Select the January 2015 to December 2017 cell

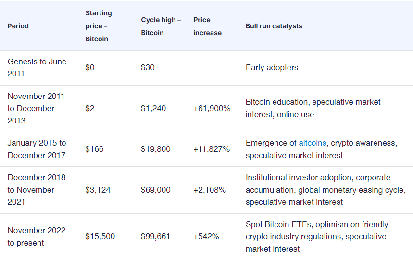(37, 149)
